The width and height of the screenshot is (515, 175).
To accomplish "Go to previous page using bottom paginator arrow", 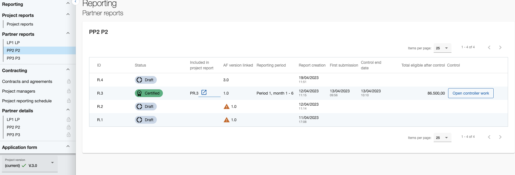I will (x=489, y=137).
